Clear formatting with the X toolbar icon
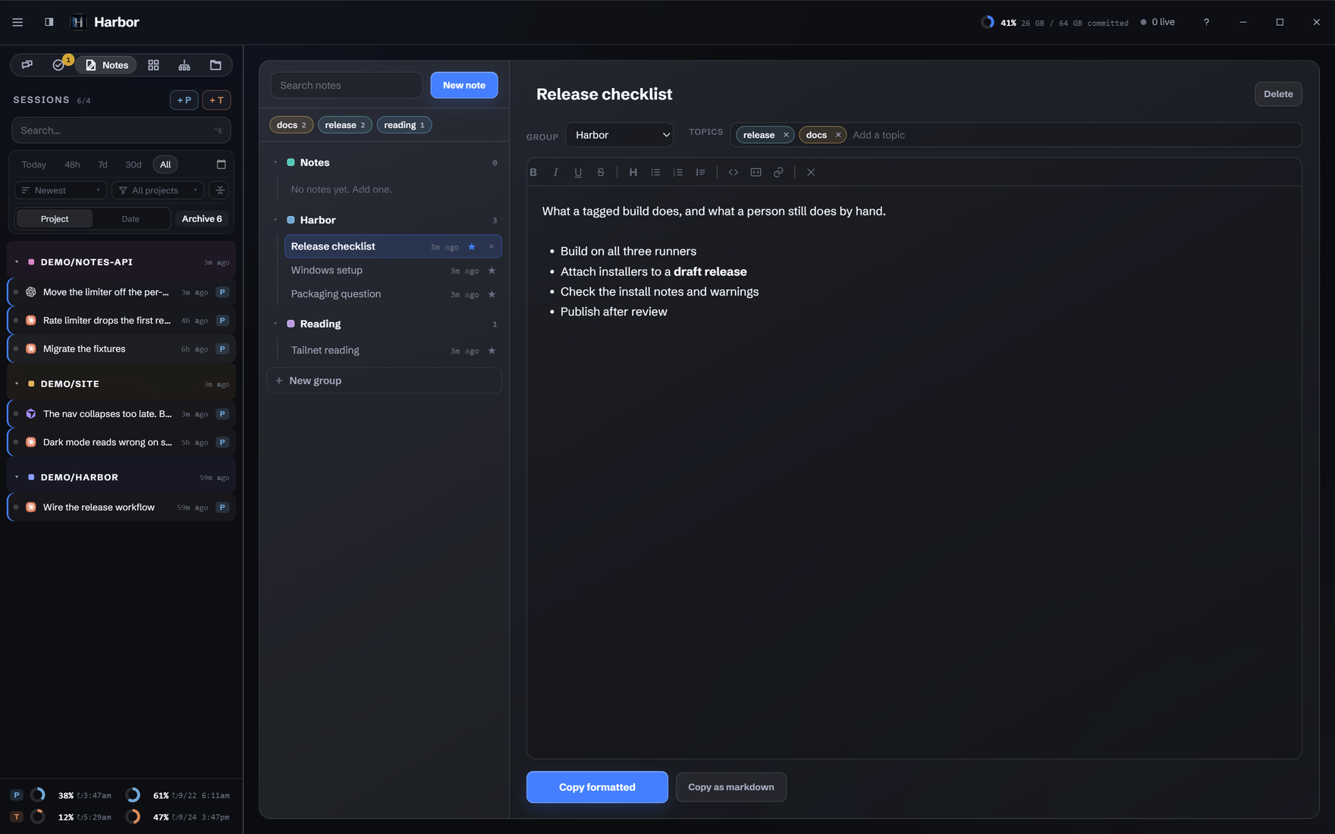The height and width of the screenshot is (834, 1335). click(811, 172)
